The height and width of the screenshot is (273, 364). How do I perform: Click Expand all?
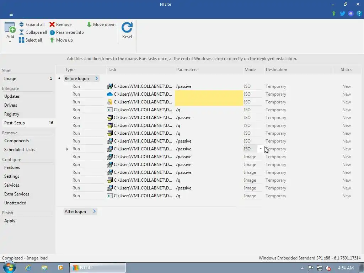32,25
